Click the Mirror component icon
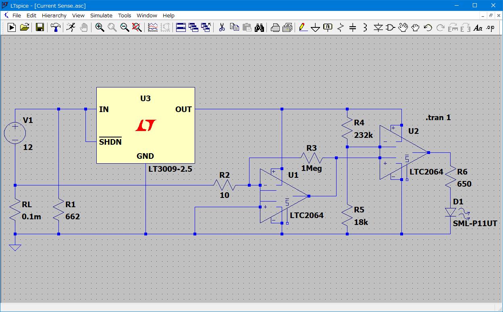The width and height of the screenshot is (503, 312). click(465, 27)
